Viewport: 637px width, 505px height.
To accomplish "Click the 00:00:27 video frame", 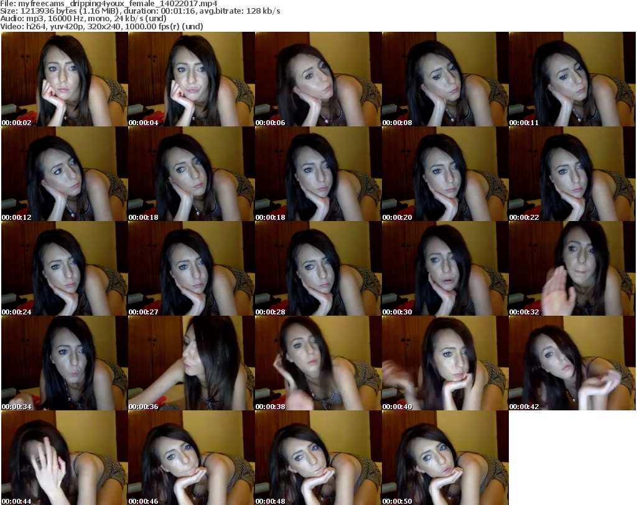I will tap(192, 268).
